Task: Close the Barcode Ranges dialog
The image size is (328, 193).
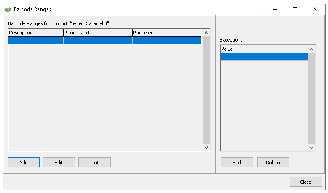Action: 305,182
